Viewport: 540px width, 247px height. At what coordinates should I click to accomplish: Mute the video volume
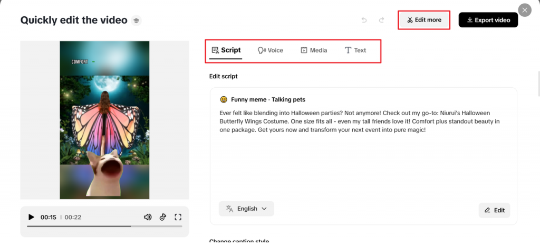tap(148, 217)
